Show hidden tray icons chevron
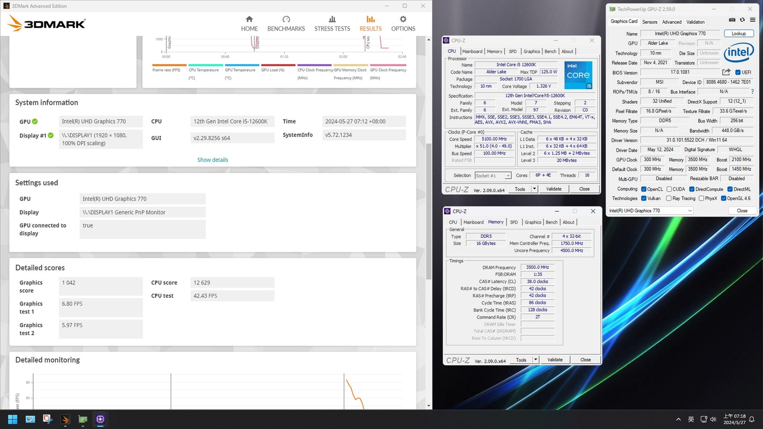 (x=678, y=419)
